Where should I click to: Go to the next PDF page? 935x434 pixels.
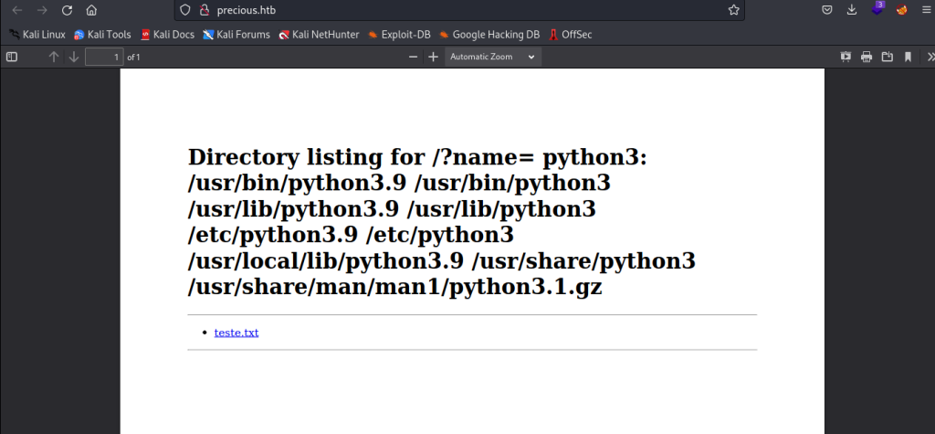[74, 57]
